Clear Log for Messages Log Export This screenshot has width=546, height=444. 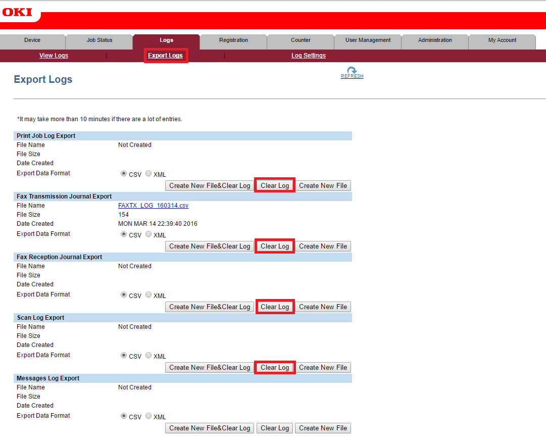pyautogui.click(x=275, y=428)
